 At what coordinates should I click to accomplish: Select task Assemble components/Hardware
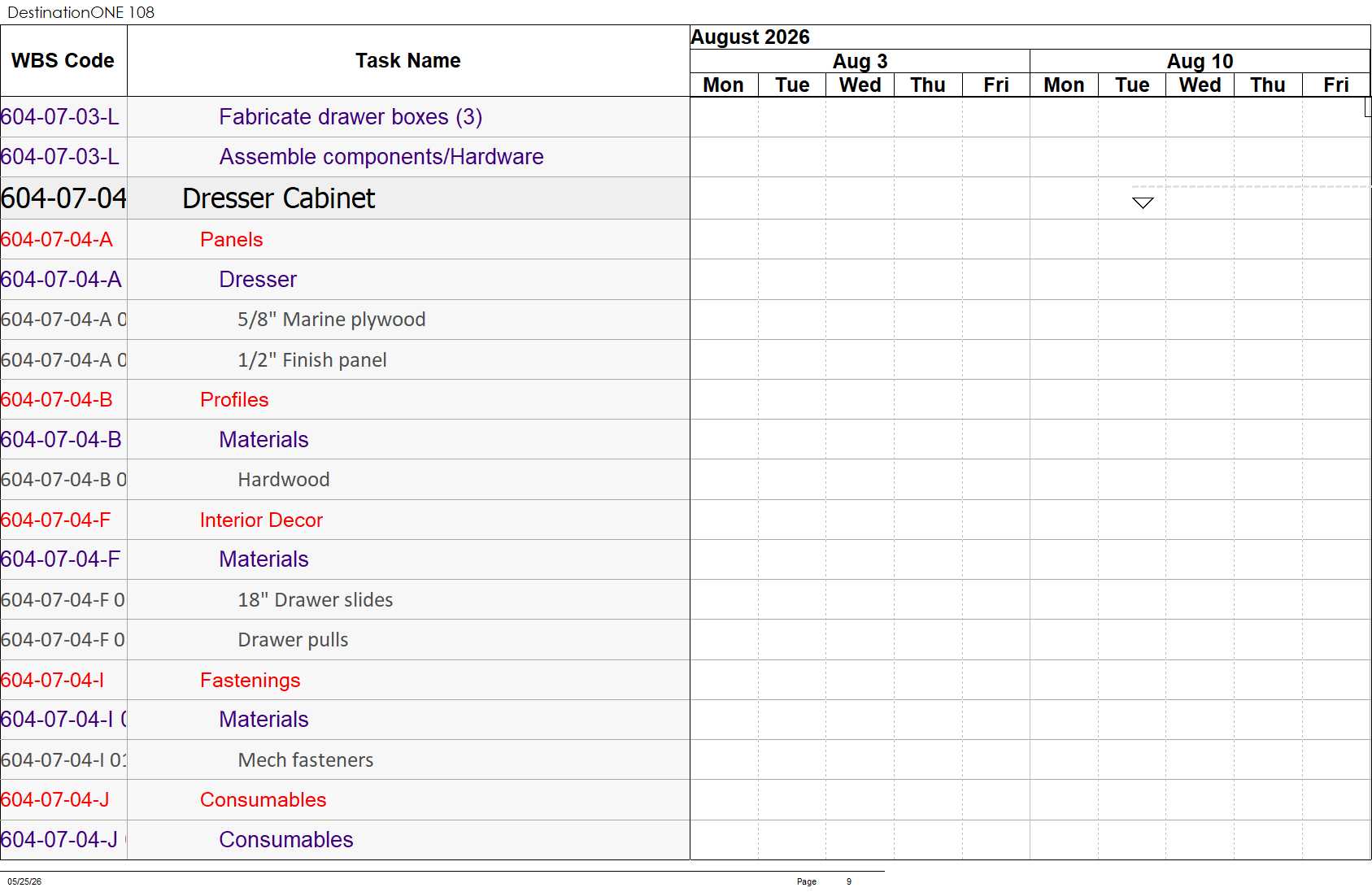point(381,157)
